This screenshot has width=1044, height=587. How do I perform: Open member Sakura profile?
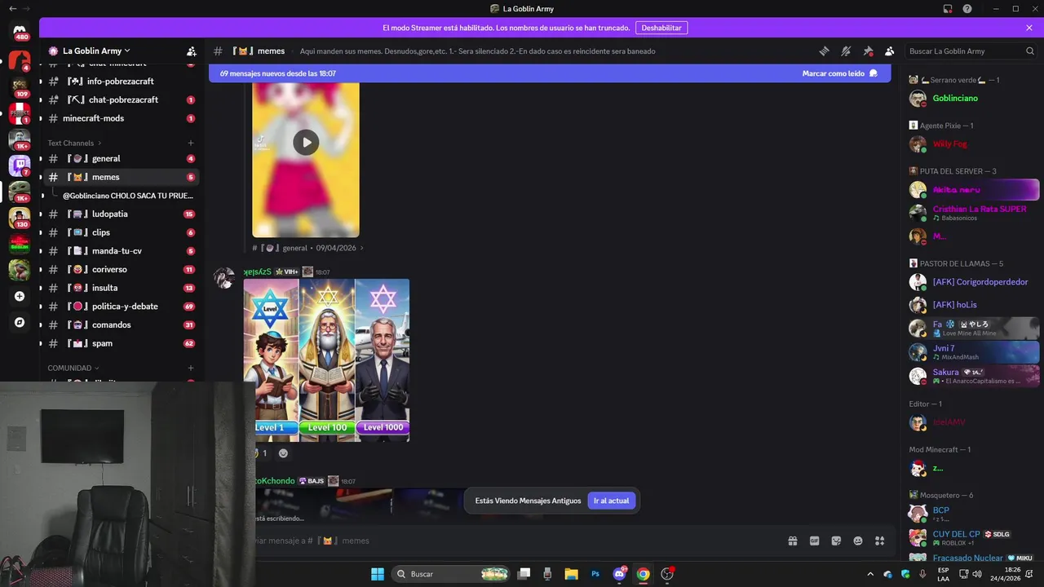pos(973,376)
